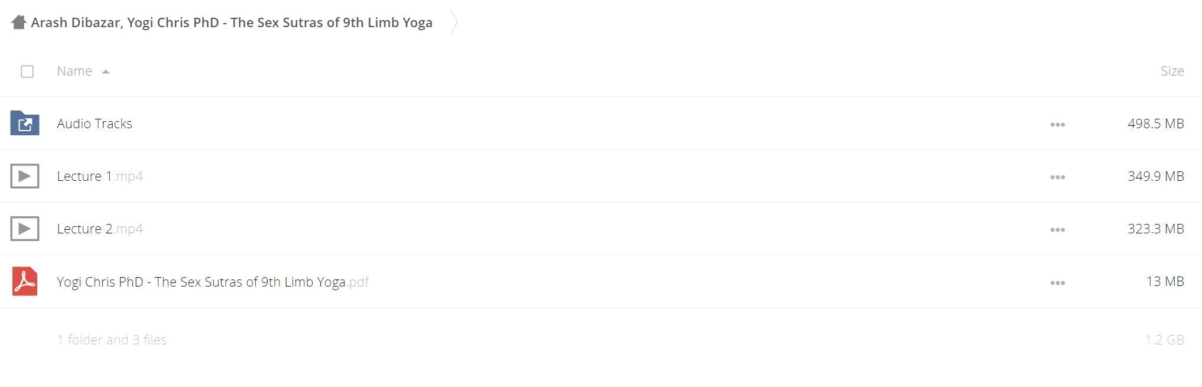Toggle the sort arrow next to Name
The height and width of the screenshot is (387, 1202).
[106, 72]
